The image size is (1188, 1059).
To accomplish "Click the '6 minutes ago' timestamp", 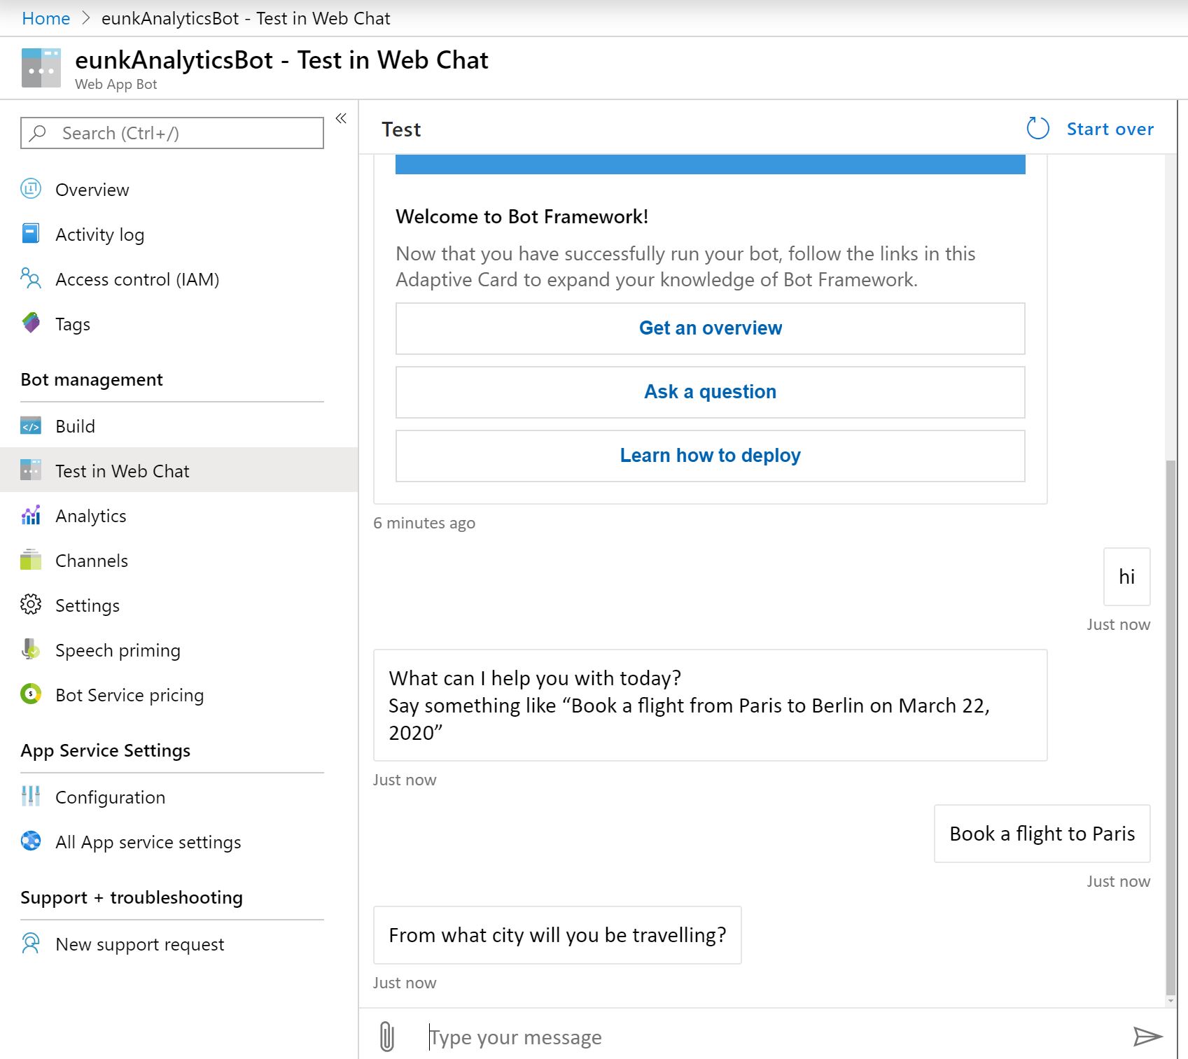I will click(x=424, y=523).
